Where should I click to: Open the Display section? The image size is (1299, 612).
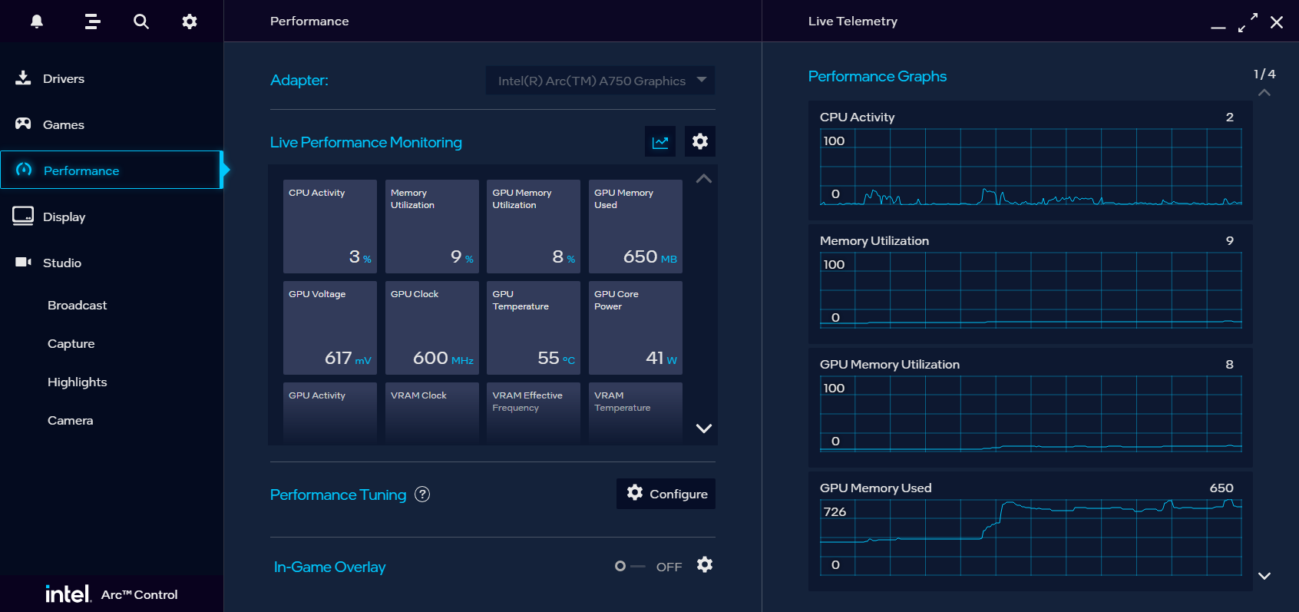pyautogui.click(x=111, y=217)
